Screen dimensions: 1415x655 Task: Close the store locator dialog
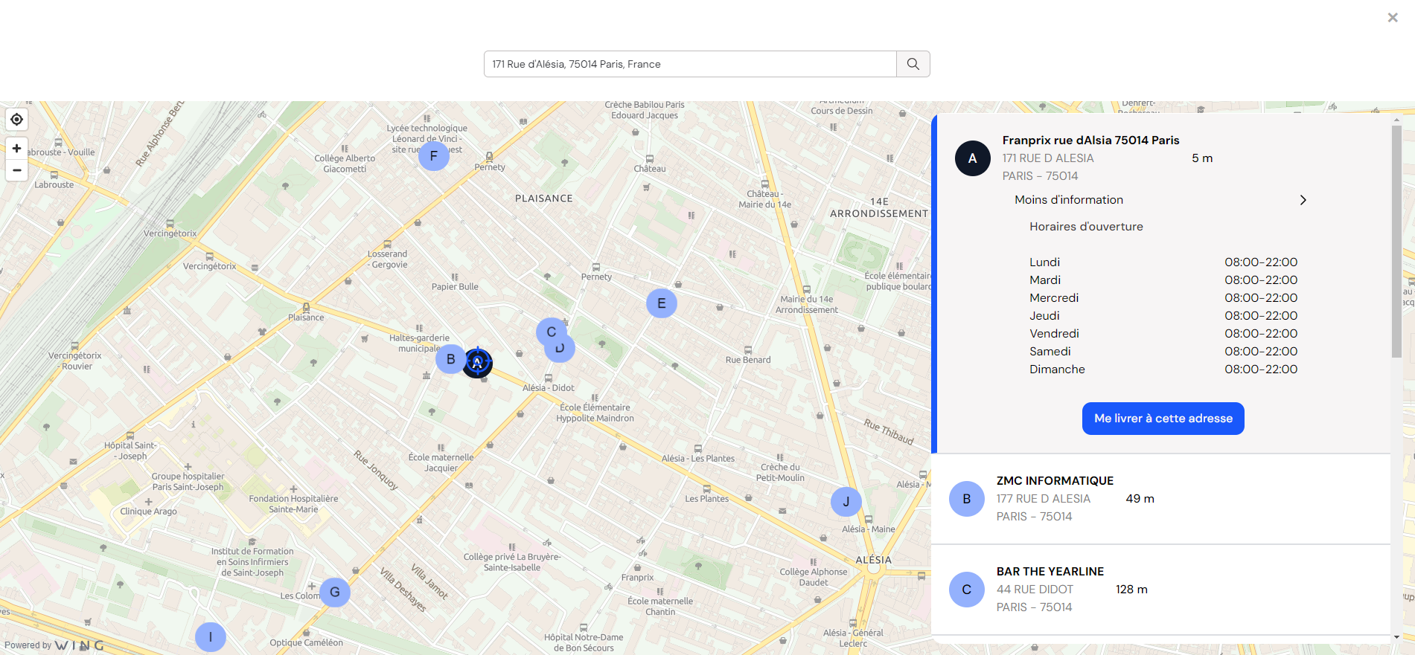1393,17
